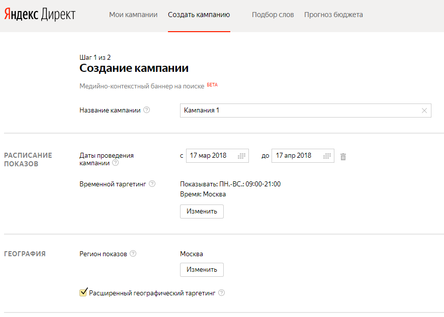This screenshot has height=317, width=444.
Task: Click the РАСПИСАНИЕ ПОКАЗОВ section label
Action: [x=28, y=159]
